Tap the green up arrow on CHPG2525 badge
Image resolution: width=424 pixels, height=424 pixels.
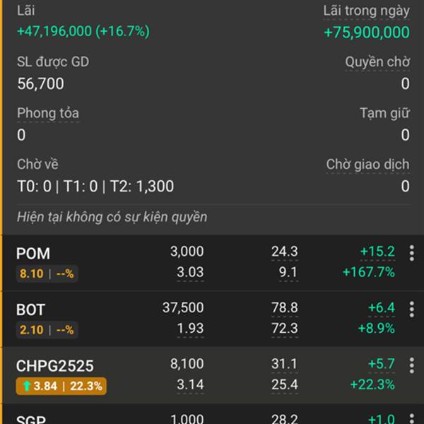(25, 386)
